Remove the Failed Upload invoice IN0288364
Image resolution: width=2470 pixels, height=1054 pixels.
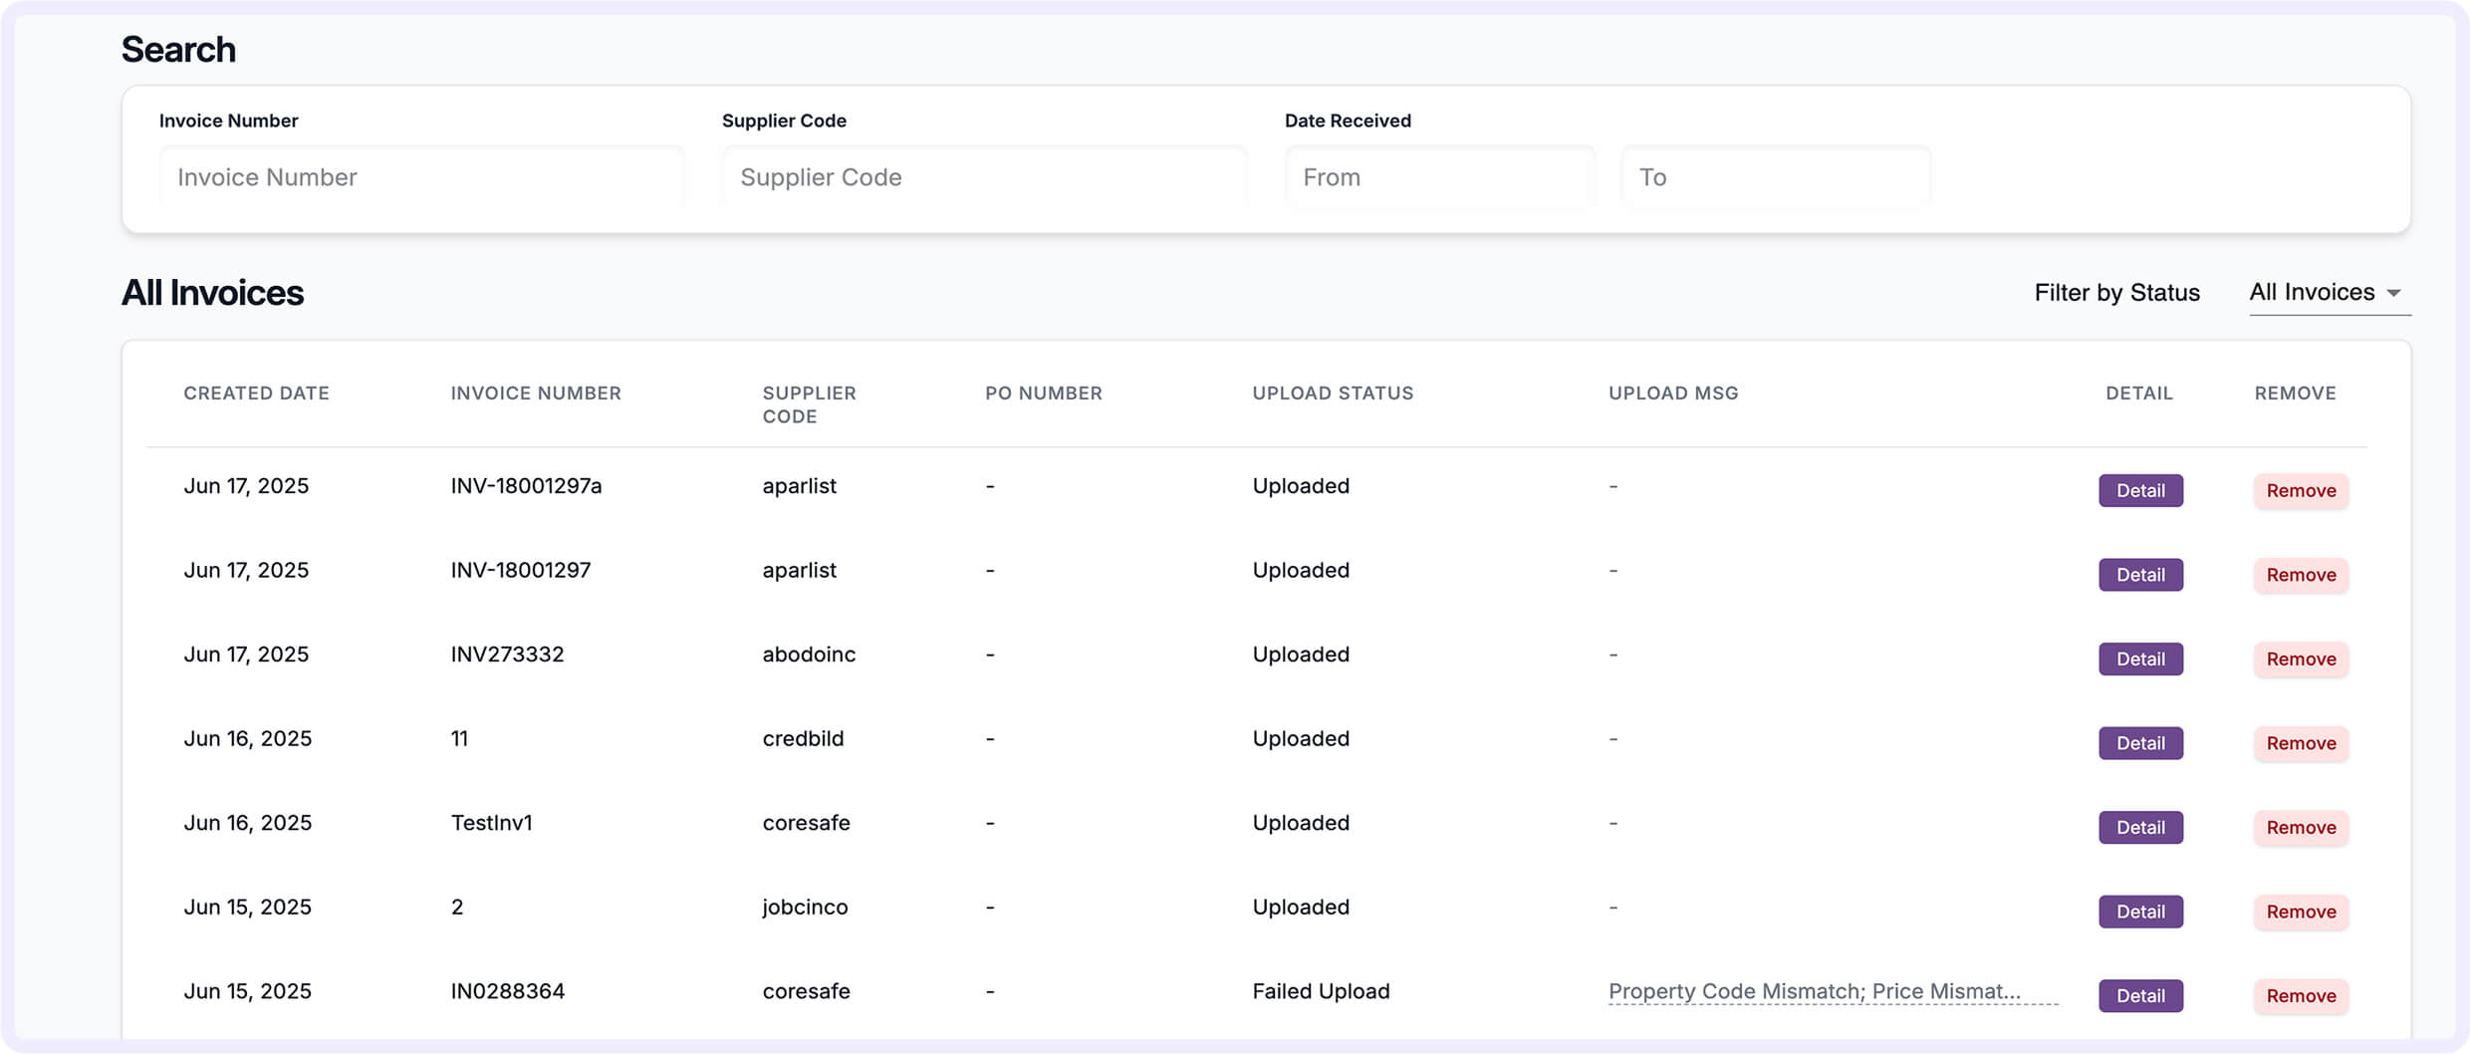(x=2300, y=996)
